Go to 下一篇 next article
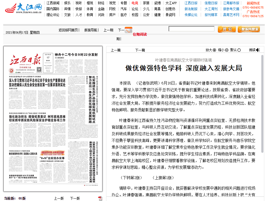 (140, 50)
